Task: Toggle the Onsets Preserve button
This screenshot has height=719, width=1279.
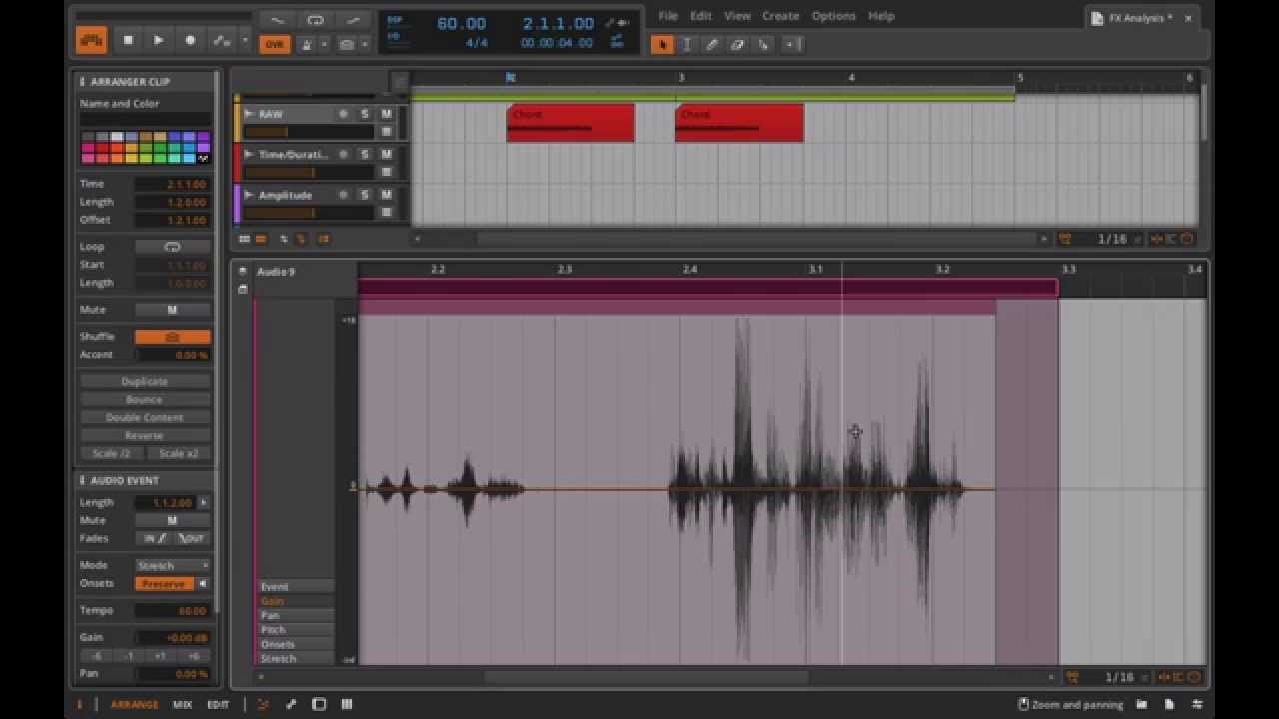Action: [x=165, y=583]
